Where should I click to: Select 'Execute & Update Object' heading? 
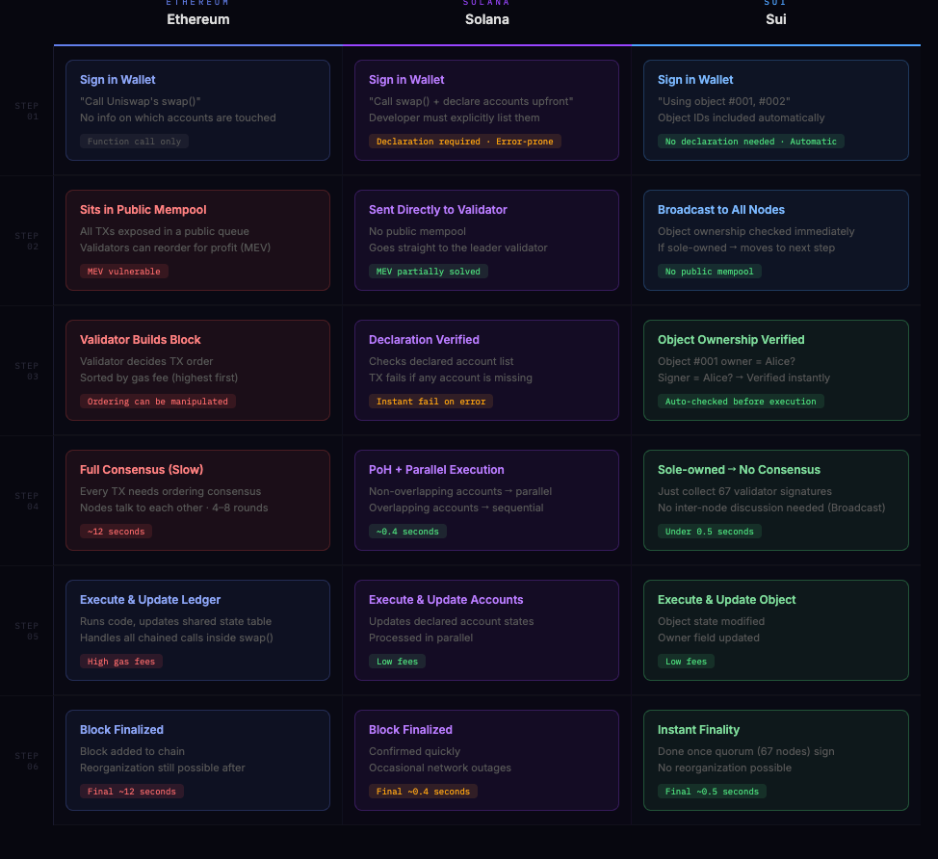coord(726,599)
